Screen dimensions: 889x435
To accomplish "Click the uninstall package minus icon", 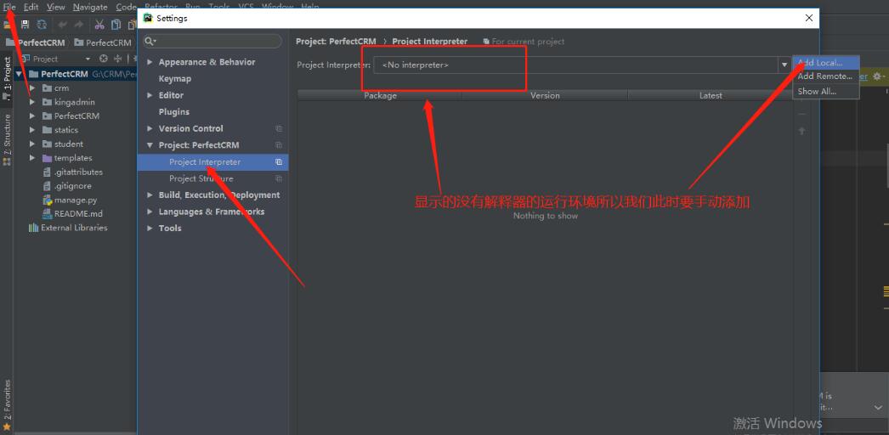I will click(x=801, y=114).
